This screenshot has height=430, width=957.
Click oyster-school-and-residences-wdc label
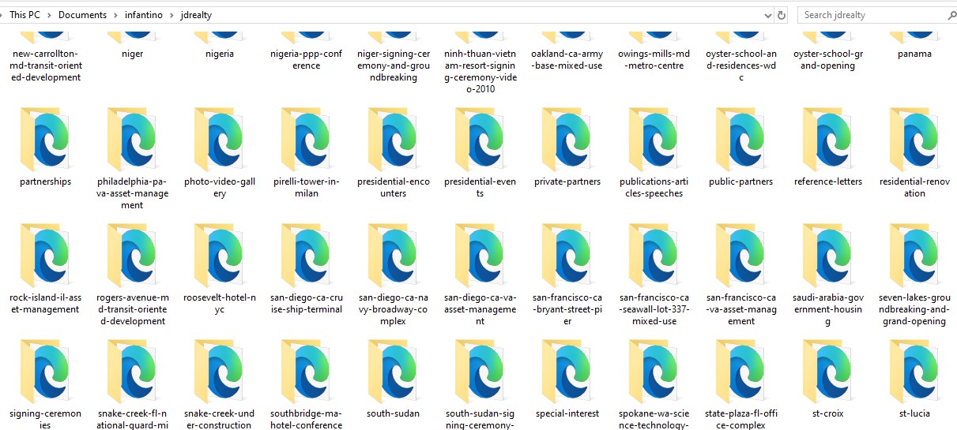(x=740, y=65)
